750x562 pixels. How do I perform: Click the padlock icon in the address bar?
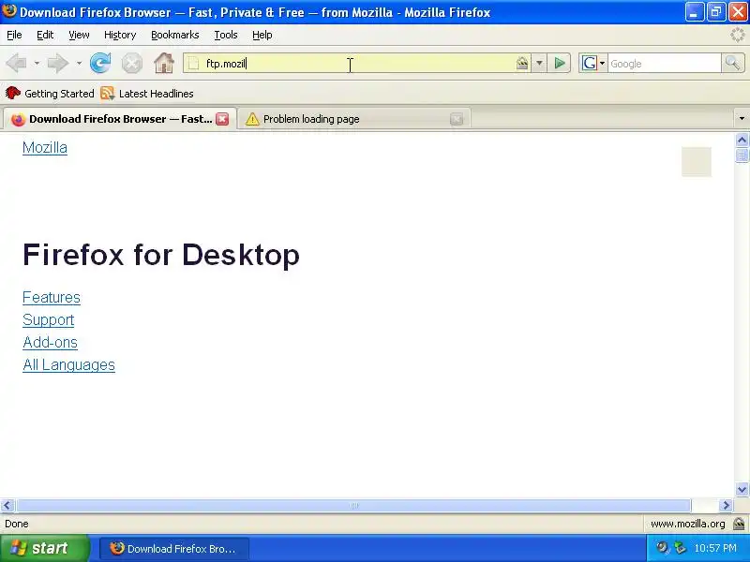pyautogui.click(x=522, y=63)
